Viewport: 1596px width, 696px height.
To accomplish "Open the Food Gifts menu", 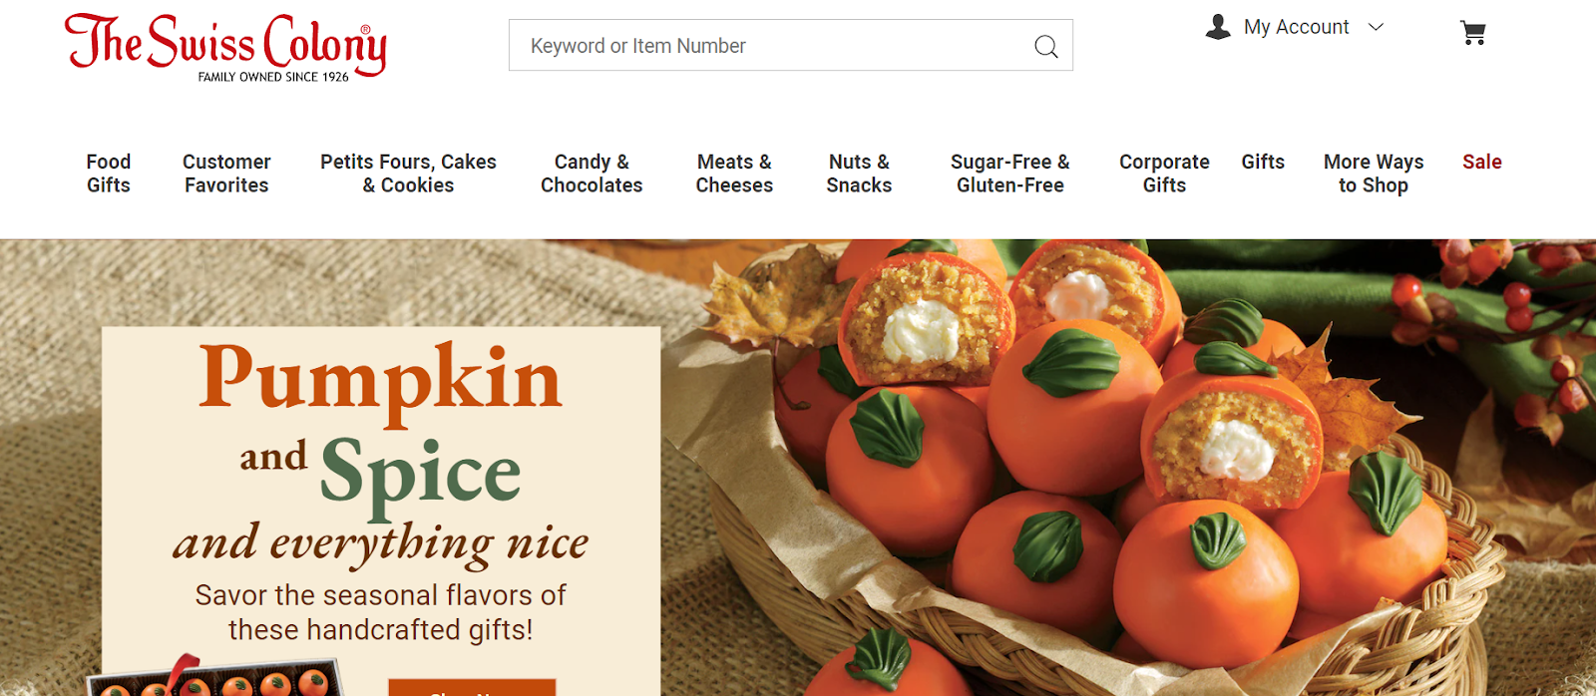I will [x=108, y=174].
